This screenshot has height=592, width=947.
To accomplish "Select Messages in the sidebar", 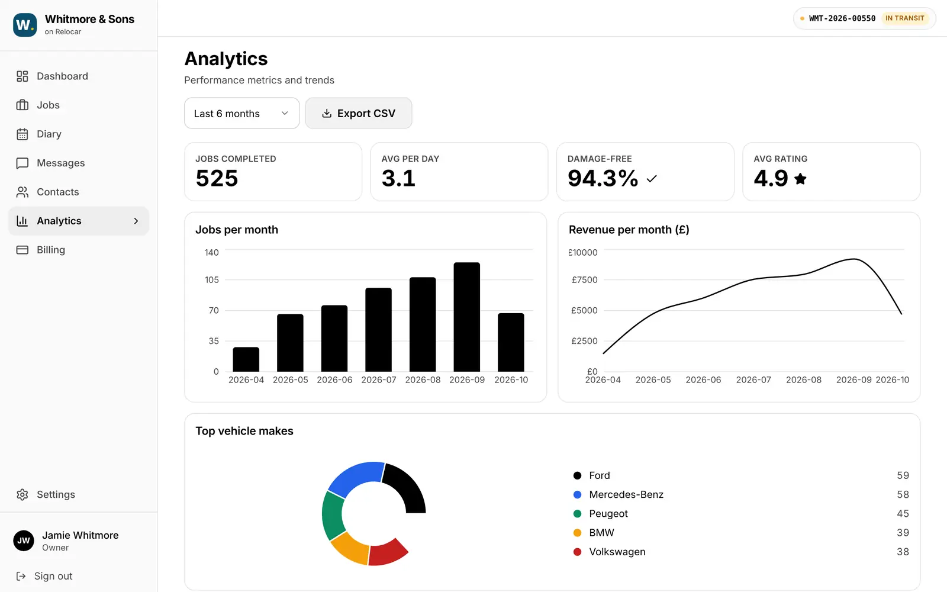I will 79,163.
